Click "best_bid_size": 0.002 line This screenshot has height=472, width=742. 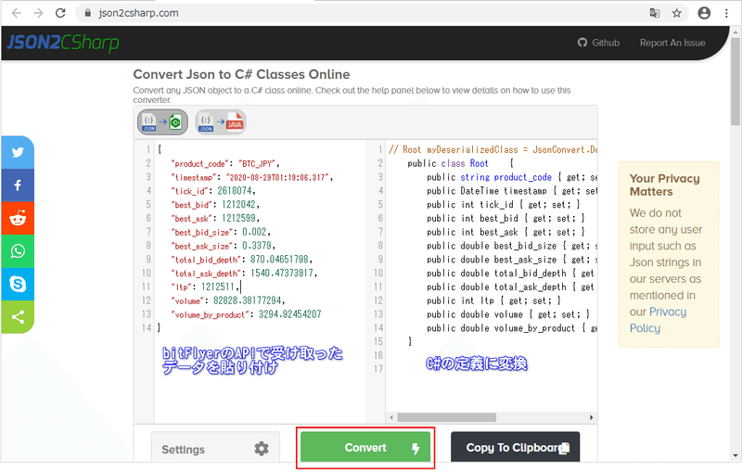(x=221, y=232)
